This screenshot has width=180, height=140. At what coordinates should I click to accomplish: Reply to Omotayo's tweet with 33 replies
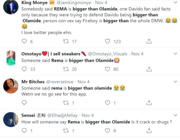point(24,69)
